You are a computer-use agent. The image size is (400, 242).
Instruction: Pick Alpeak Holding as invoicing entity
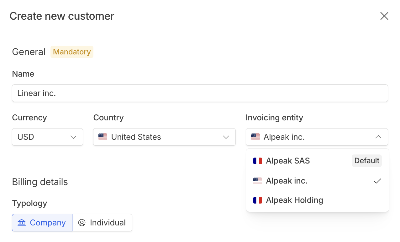(294, 200)
